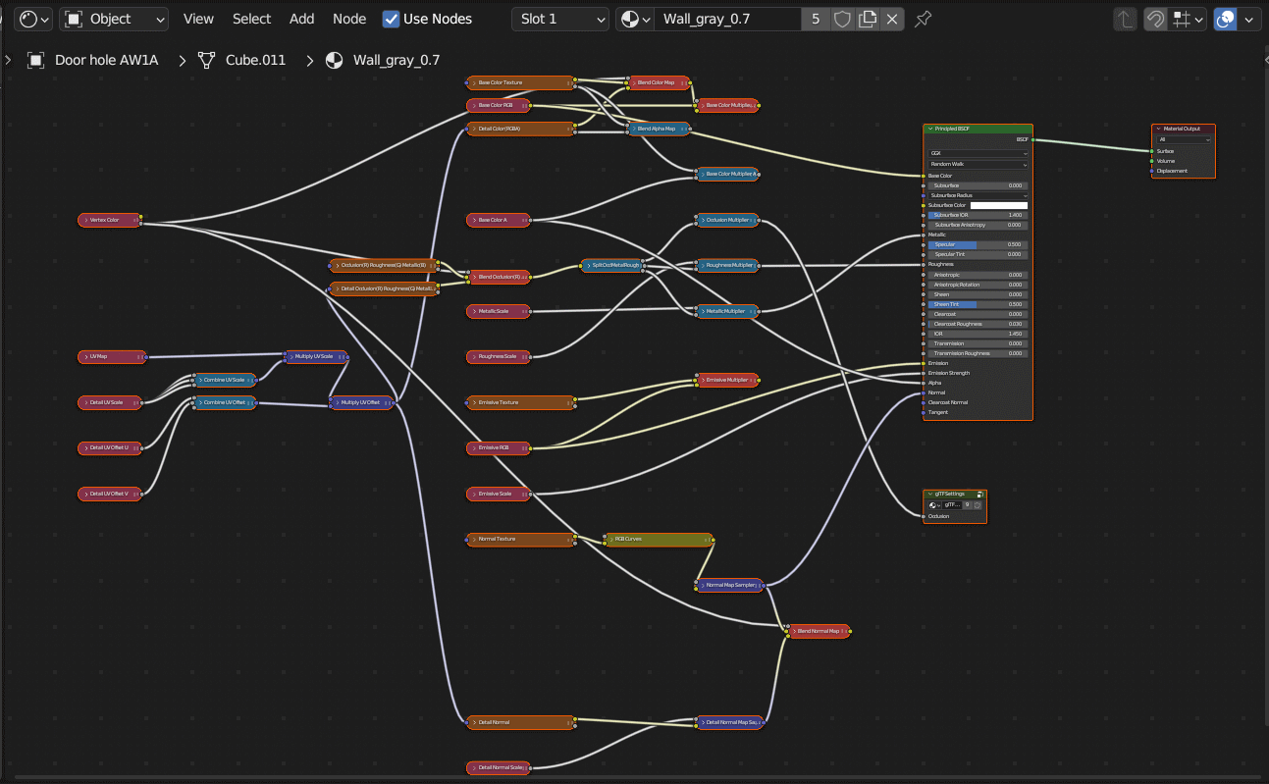Select the Detail Normal Scale node
The image size is (1269, 784).
coord(499,766)
